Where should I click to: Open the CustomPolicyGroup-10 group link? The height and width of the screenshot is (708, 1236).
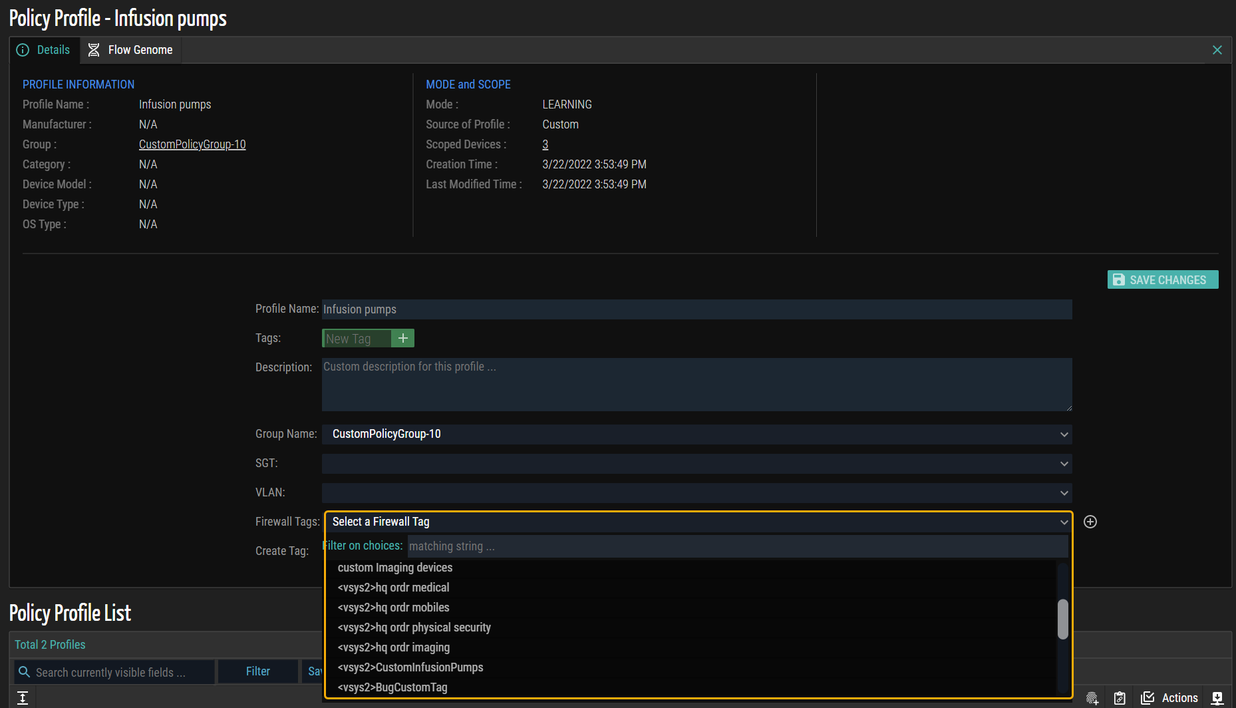pyautogui.click(x=192, y=144)
